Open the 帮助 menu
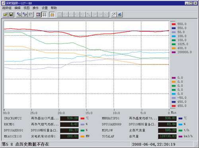199x148 pixels. tap(54, 8)
